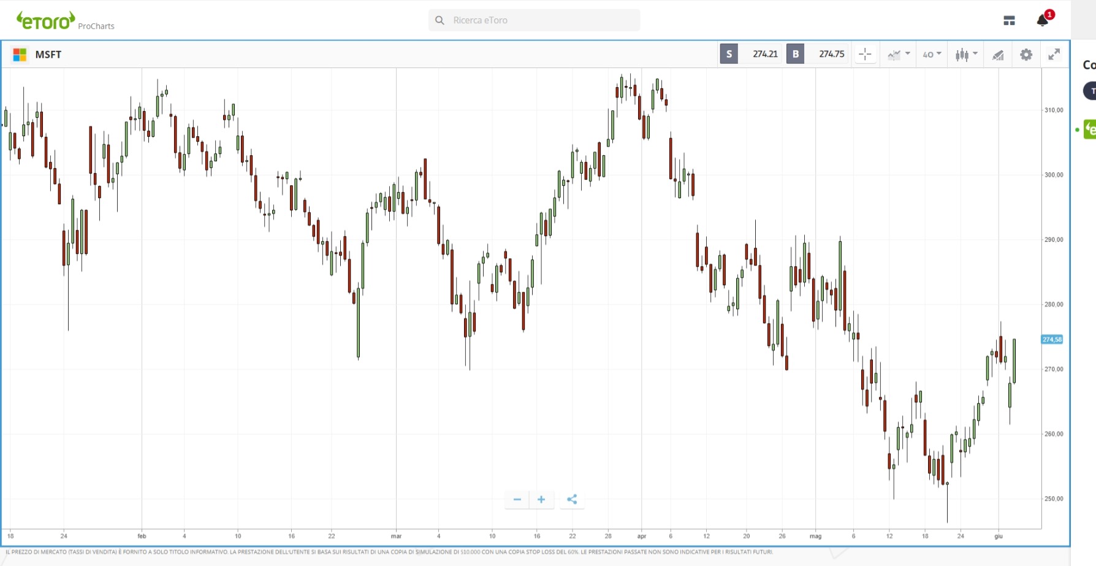The width and height of the screenshot is (1096, 566).
Task: Open the 4O timeframe dropdown
Action: (932, 55)
